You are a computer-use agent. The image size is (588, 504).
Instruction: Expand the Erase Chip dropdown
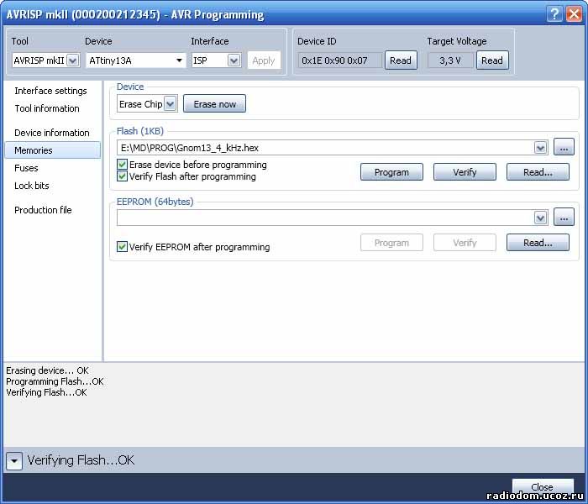coord(171,104)
